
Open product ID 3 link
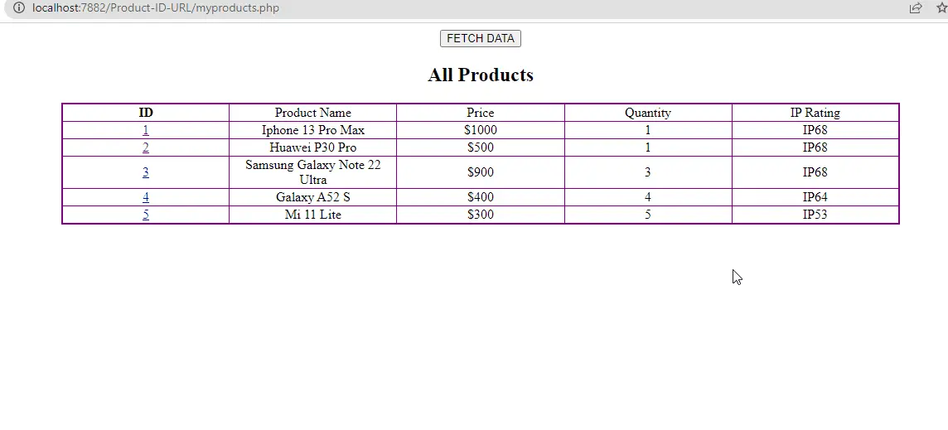click(x=146, y=172)
